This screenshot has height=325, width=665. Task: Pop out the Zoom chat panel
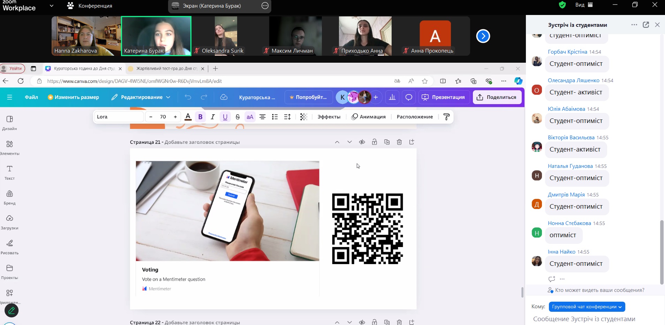point(646,25)
